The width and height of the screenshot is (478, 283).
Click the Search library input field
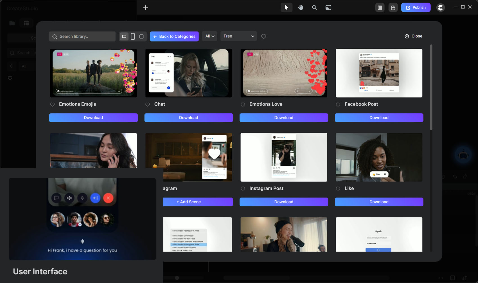[84, 36]
